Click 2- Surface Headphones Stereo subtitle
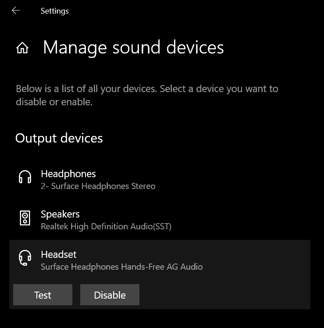Screen dimensions: 324x328 (98, 186)
